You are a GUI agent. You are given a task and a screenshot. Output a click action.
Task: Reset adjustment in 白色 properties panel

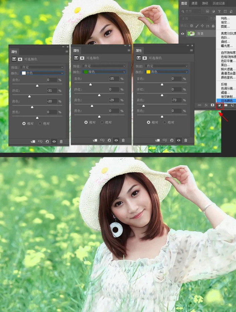47,141
